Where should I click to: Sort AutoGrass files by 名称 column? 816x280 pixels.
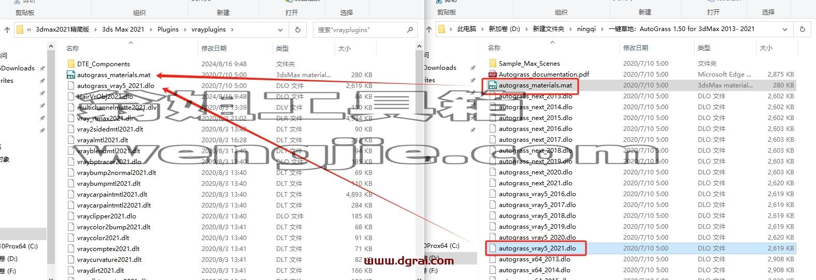(x=494, y=48)
